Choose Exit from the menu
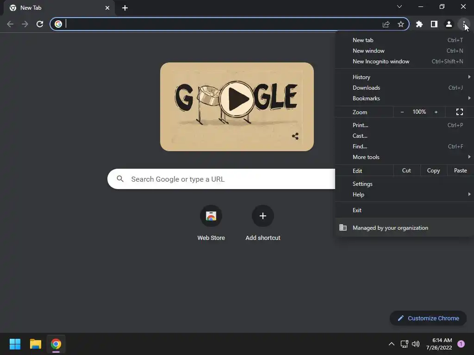 405,210
